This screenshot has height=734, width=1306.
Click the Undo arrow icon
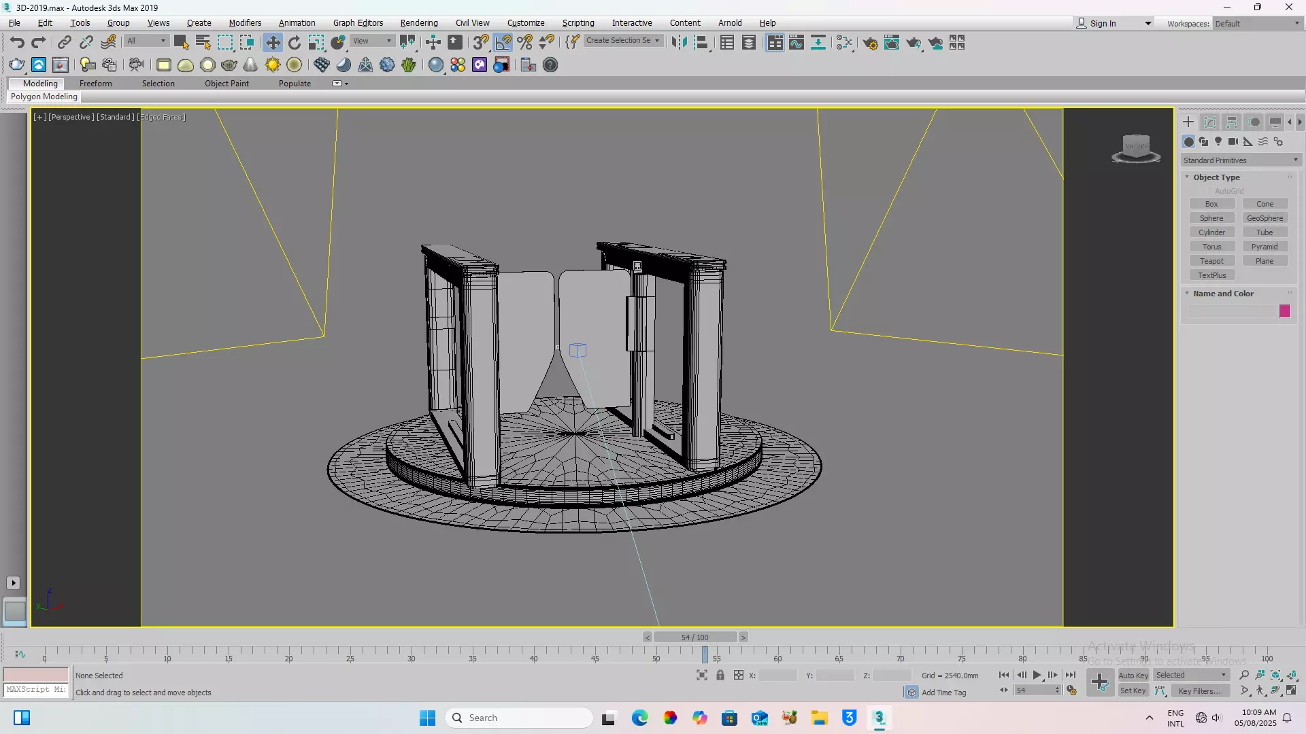[17, 43]
